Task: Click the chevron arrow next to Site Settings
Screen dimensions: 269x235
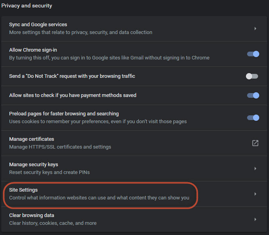Action: 255,194
